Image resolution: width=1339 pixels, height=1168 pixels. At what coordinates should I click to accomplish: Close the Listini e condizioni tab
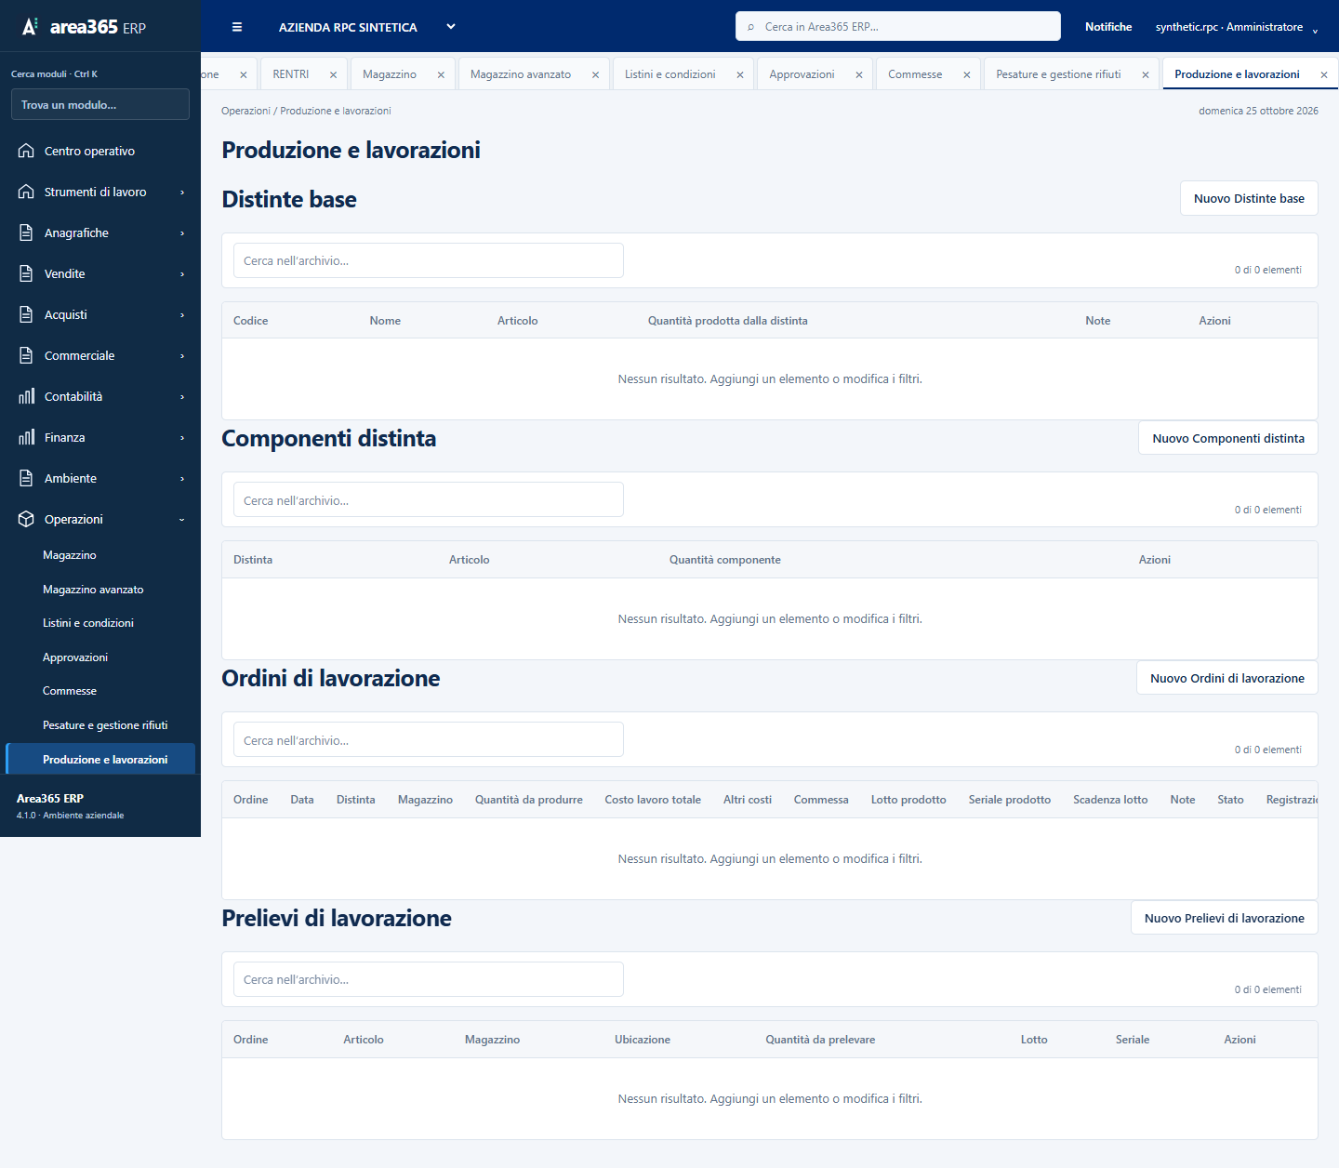[x=740, y=74]
